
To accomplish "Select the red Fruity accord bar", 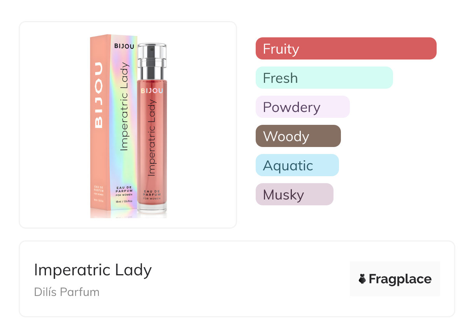I will (346, 49).
